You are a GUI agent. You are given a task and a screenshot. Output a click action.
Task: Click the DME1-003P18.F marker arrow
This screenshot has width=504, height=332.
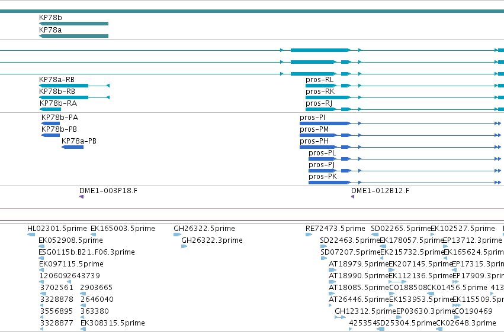pyautogui.click(x=81, y=197)
